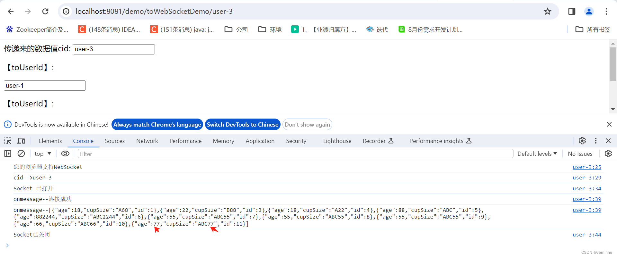
Task: Open the (148条消息) IDEA bookmark
Action: 109,29
